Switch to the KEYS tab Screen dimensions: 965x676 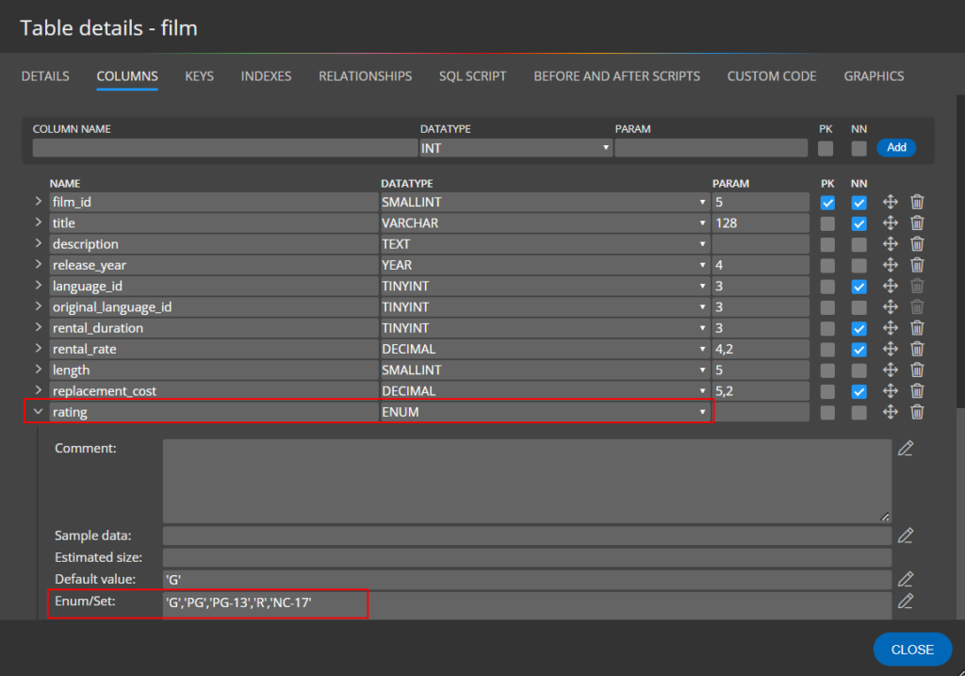click(200, 76)
